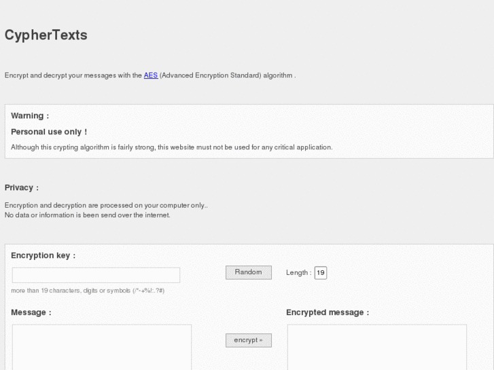Open the AES hyperlink
The image size is (494, 370).
[150, 75]
